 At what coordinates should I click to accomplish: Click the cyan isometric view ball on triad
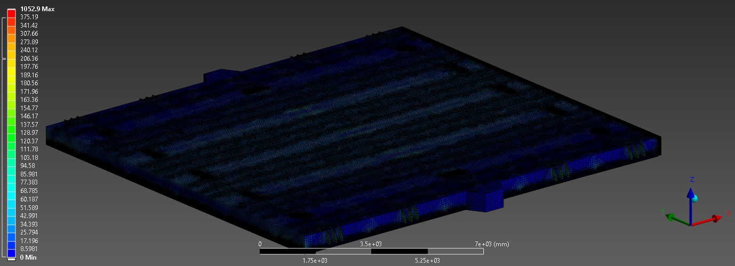(x=696, y=199)
